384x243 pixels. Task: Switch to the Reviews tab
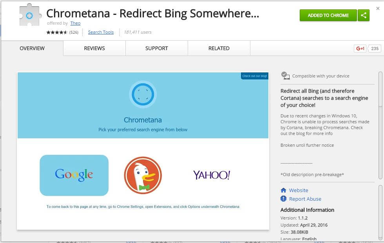click(94, 49)
